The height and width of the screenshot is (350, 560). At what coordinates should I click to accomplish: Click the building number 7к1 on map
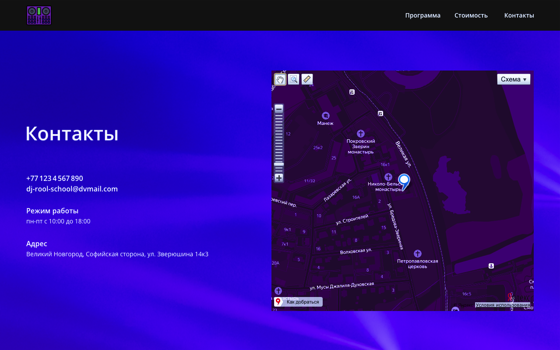tap(285, 244)
